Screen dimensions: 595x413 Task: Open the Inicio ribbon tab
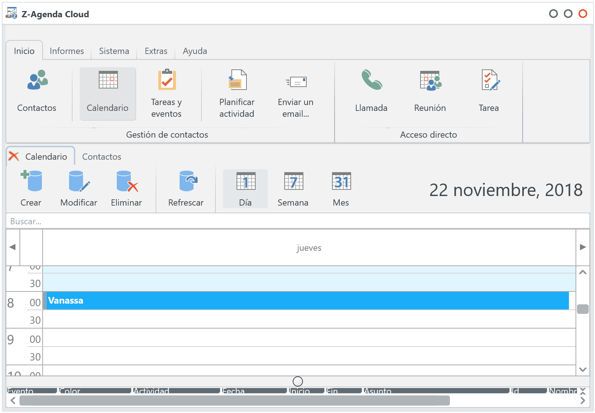(24, 51)
